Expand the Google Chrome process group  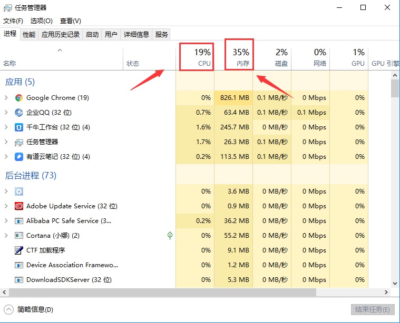tap(6, 97)
